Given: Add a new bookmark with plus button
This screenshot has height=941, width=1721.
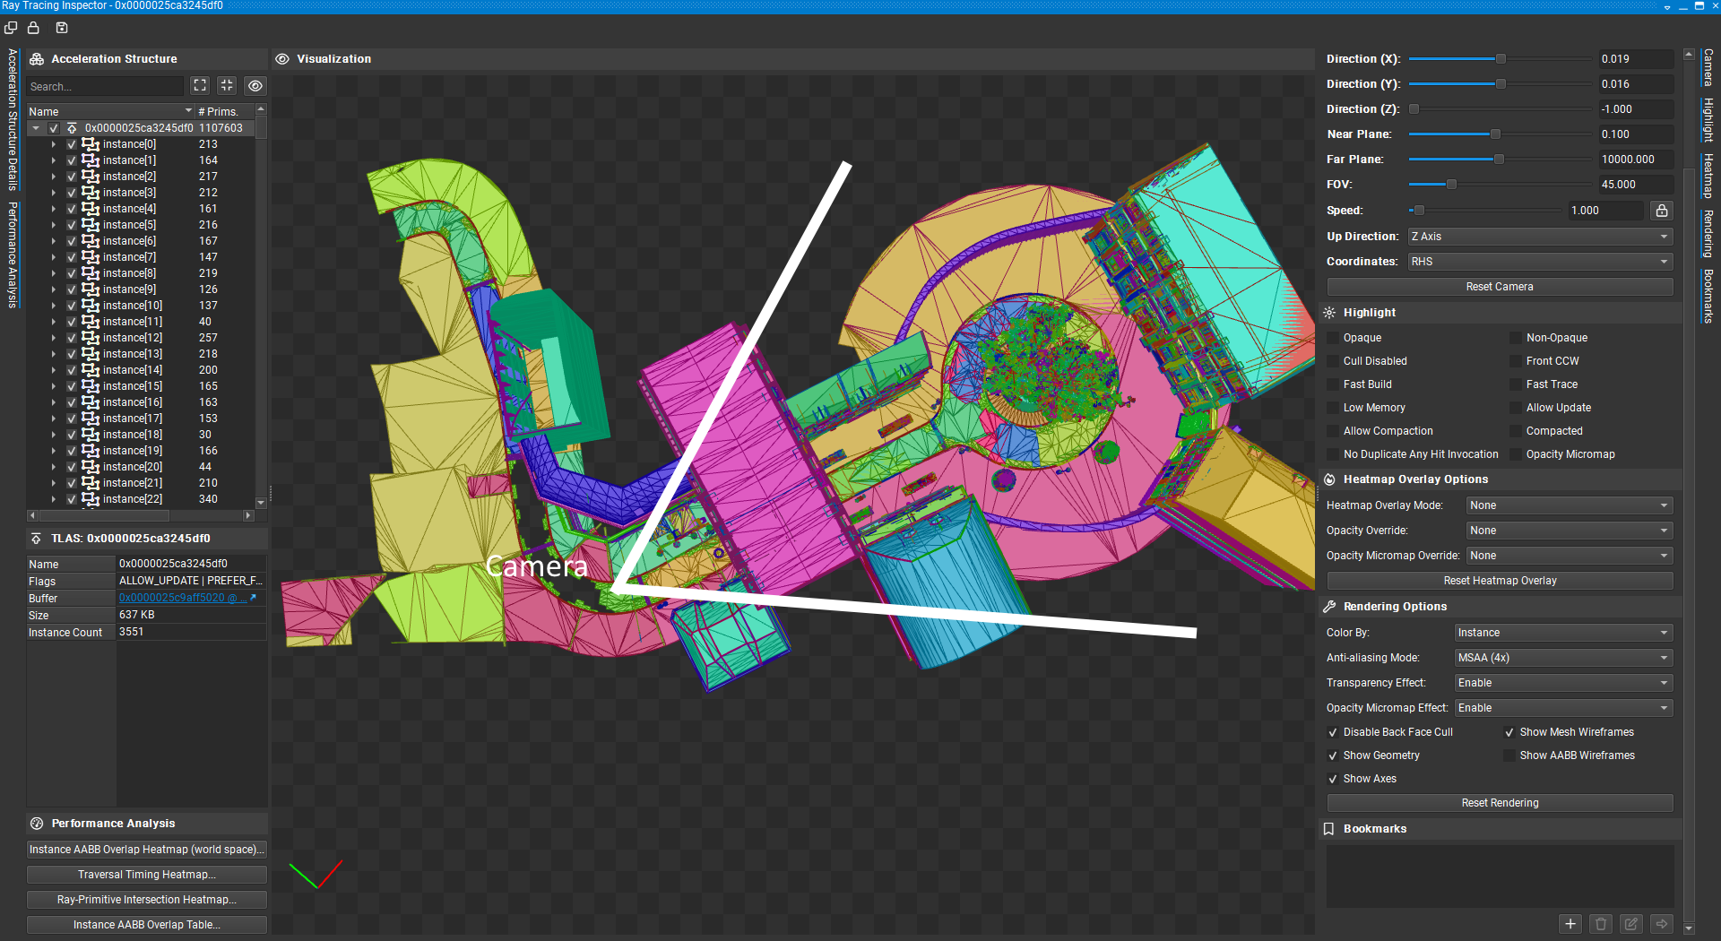Looking at the screenshot, I should point(1570,923).
